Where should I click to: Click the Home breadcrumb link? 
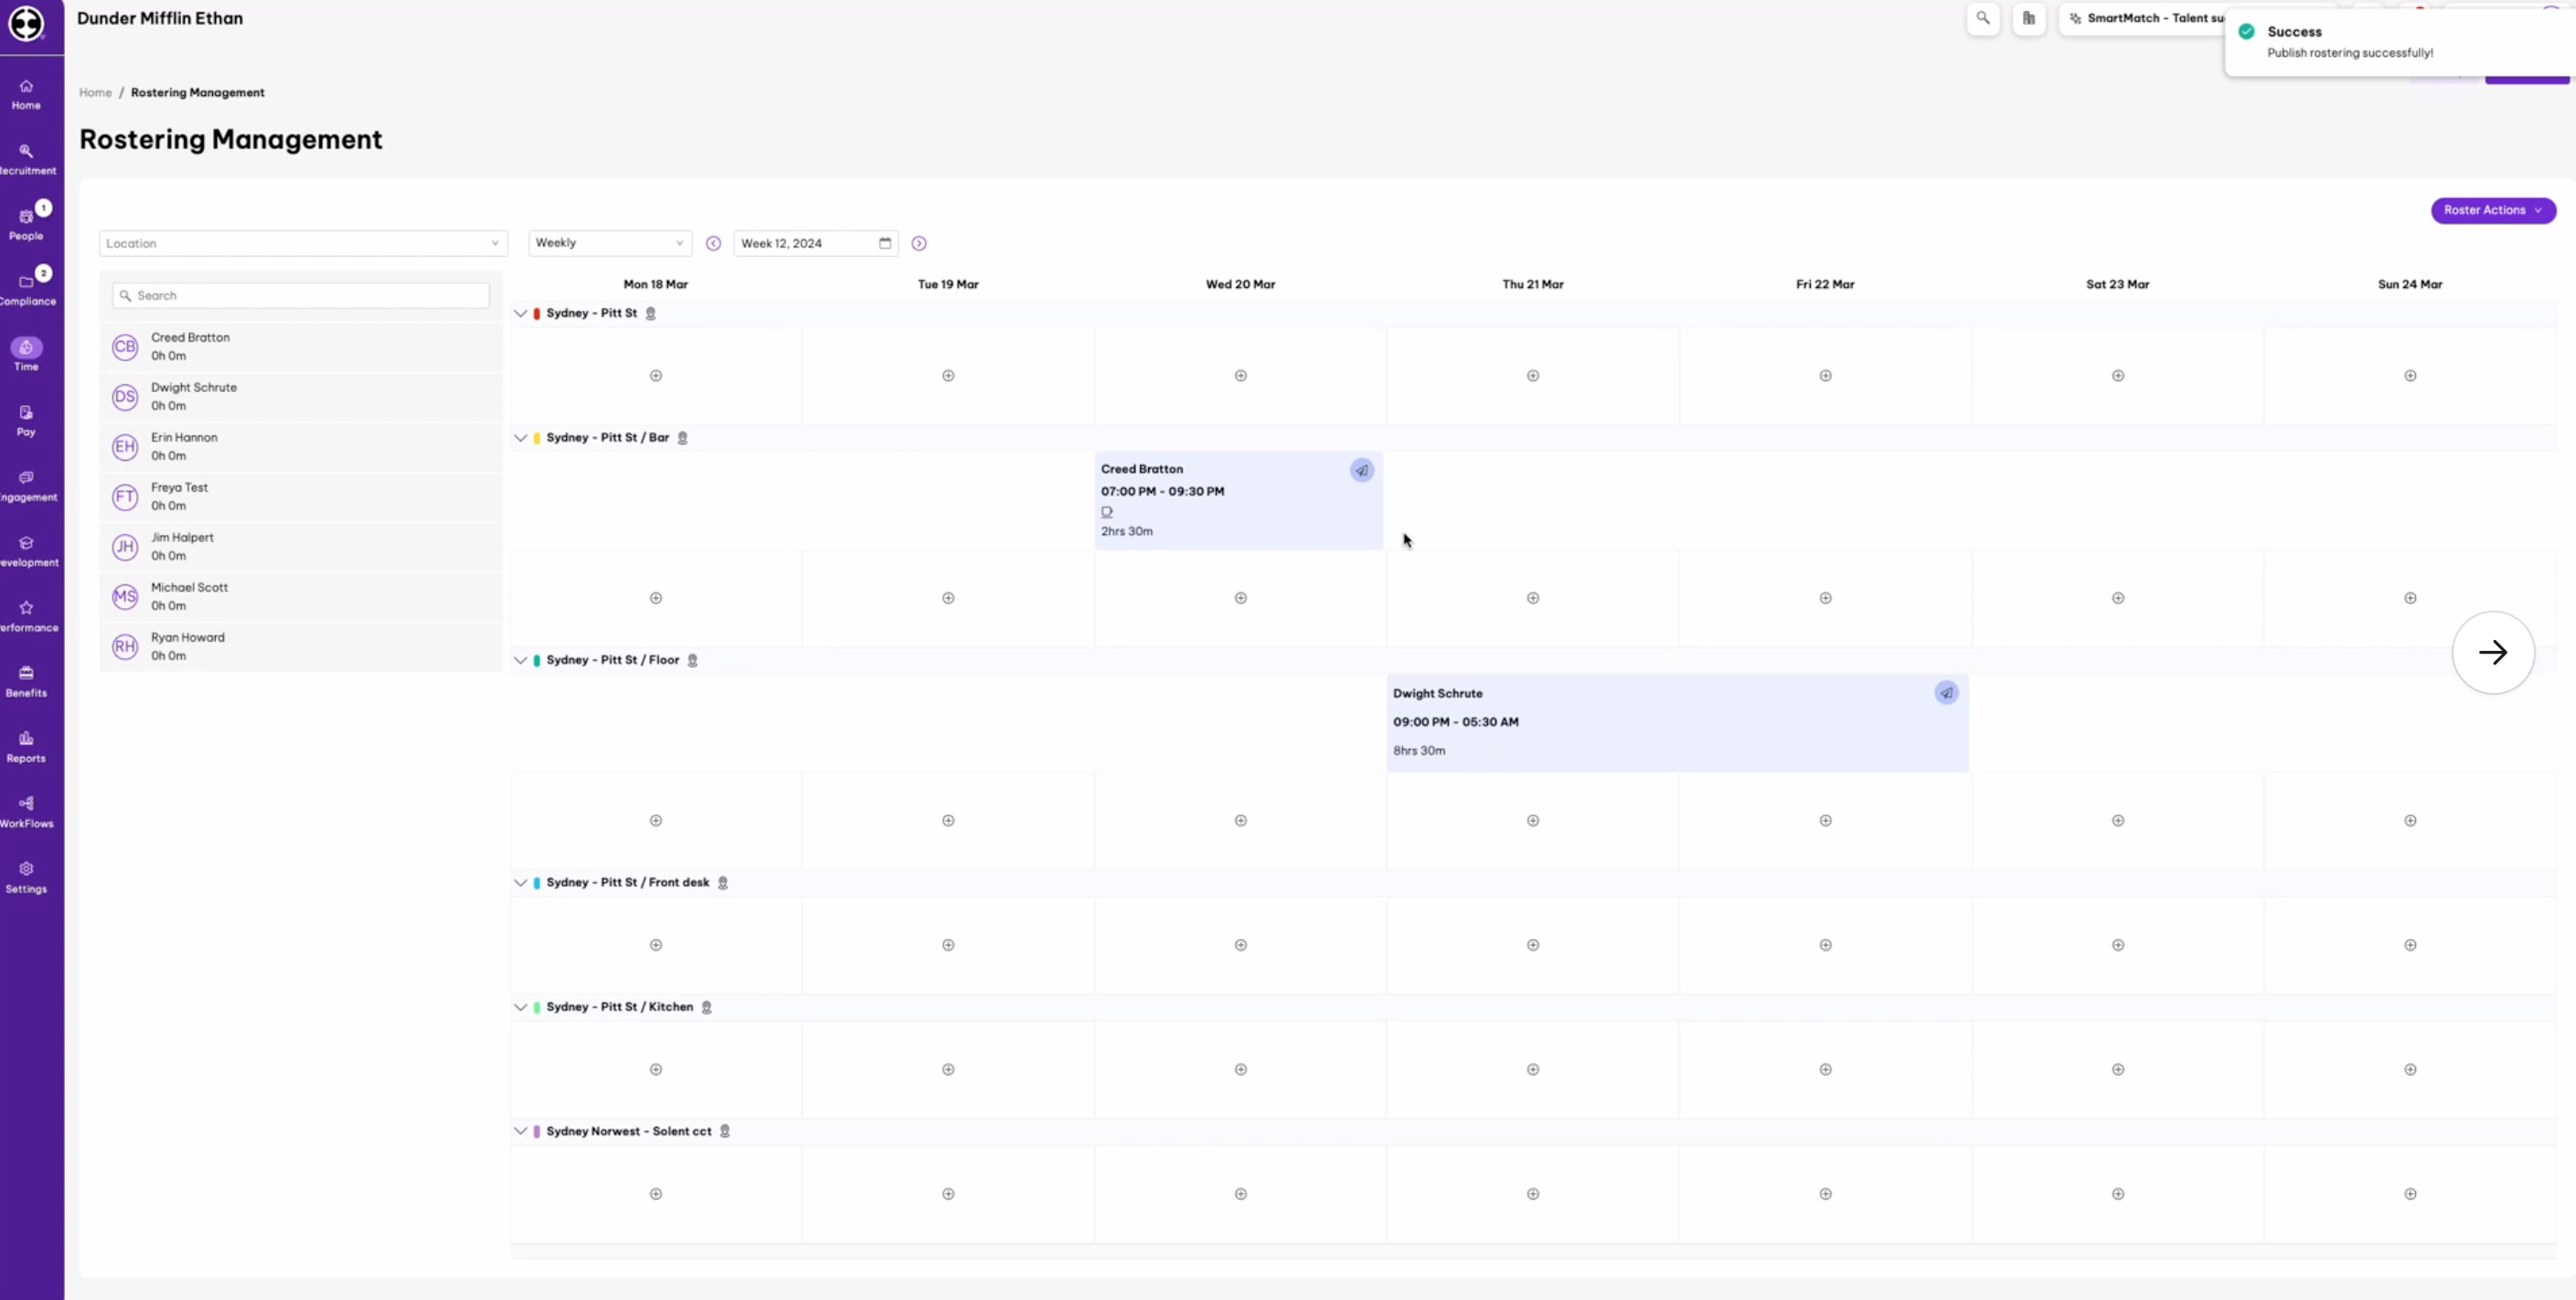pyautogui.click(x=95, y=92)
